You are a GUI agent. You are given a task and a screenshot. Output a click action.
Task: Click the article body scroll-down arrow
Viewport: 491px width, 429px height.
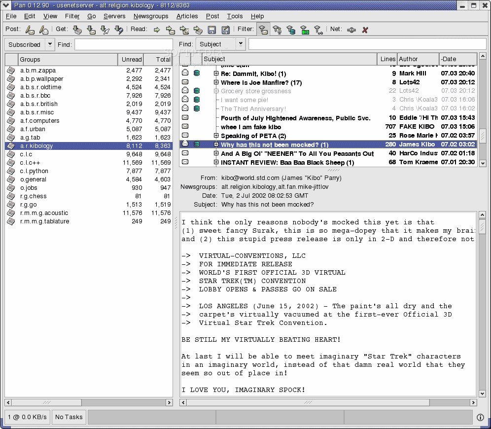tap(483, 393)
